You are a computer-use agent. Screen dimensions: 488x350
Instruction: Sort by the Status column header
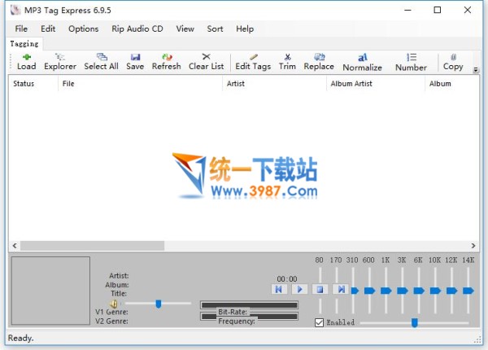click(33, 84)
